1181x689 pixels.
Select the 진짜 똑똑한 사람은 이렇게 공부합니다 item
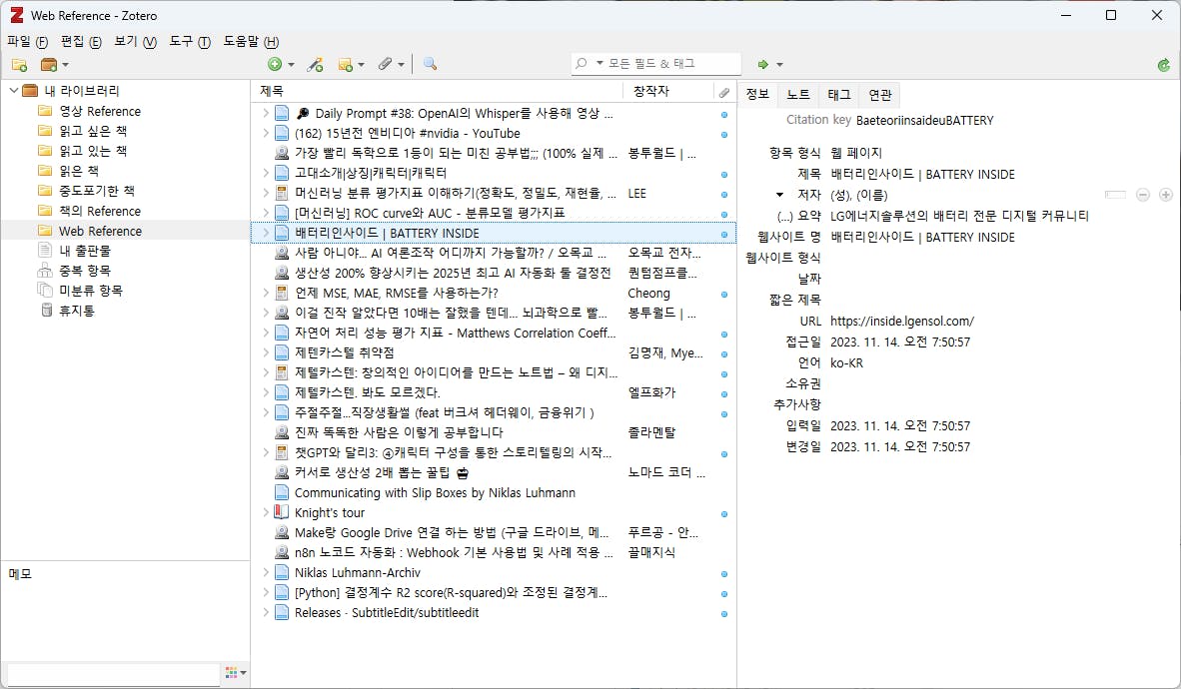(494, 433)
